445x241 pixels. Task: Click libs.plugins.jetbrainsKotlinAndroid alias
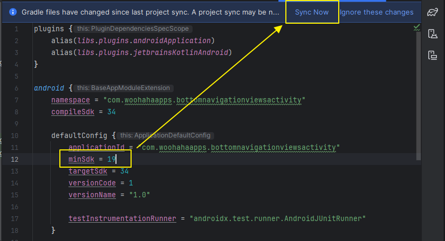[x=153, y=53]
